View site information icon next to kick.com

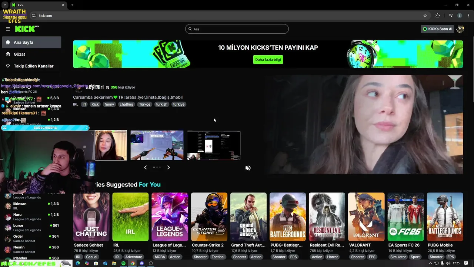[x=34, y=16]
